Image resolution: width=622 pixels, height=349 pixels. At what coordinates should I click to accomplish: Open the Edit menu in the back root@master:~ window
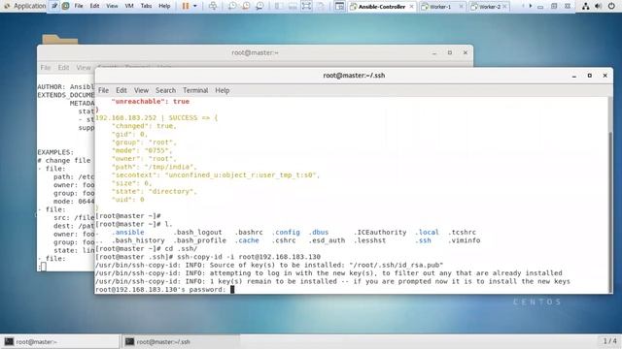[x=63, y=68]
